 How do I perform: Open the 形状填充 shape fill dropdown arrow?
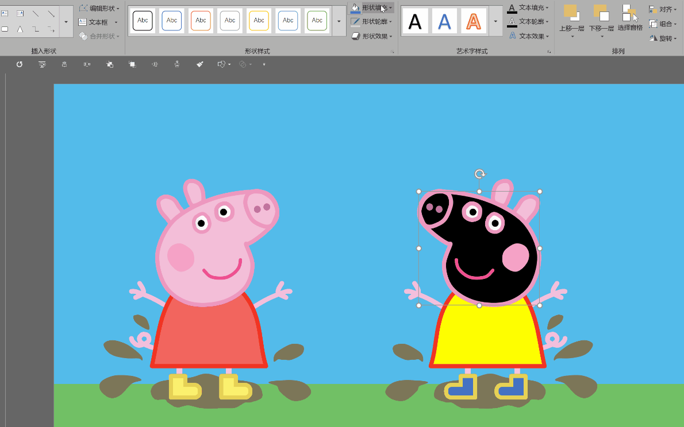coord(390,8)
